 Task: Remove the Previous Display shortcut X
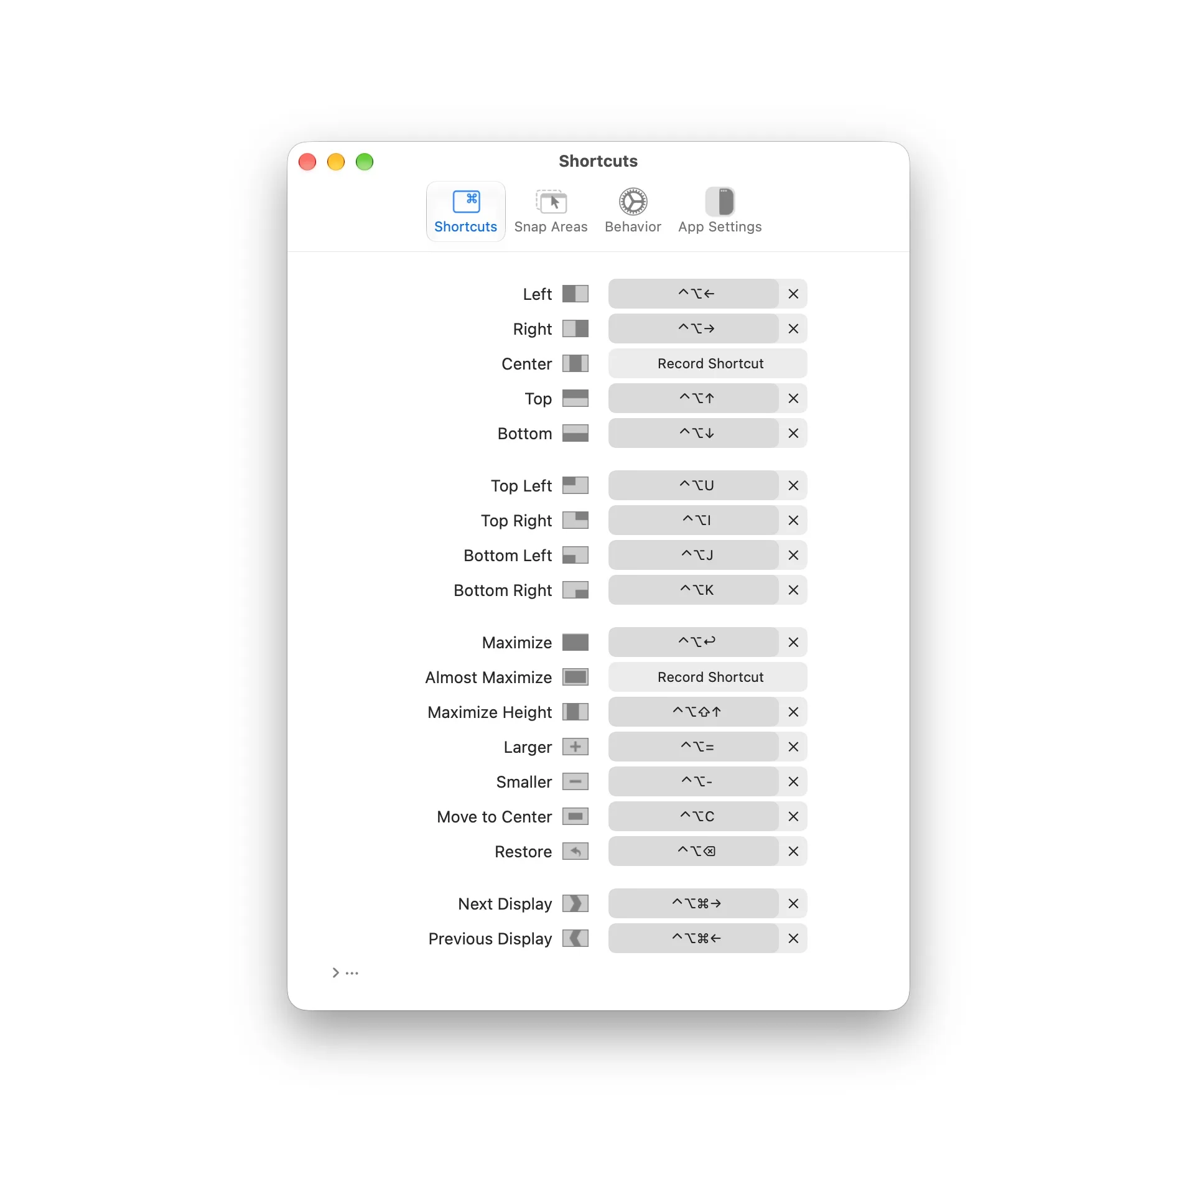793,938
